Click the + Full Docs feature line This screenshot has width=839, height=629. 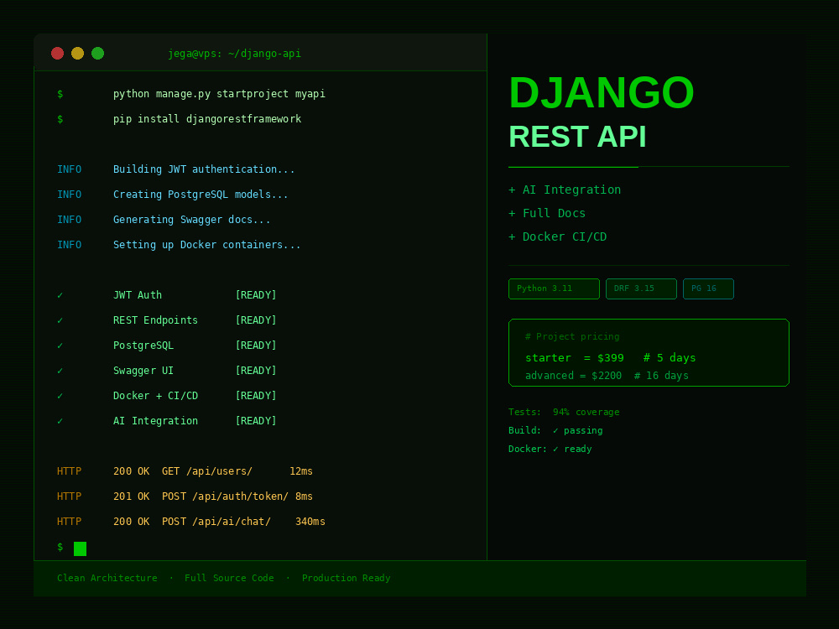tap(547, 213)
